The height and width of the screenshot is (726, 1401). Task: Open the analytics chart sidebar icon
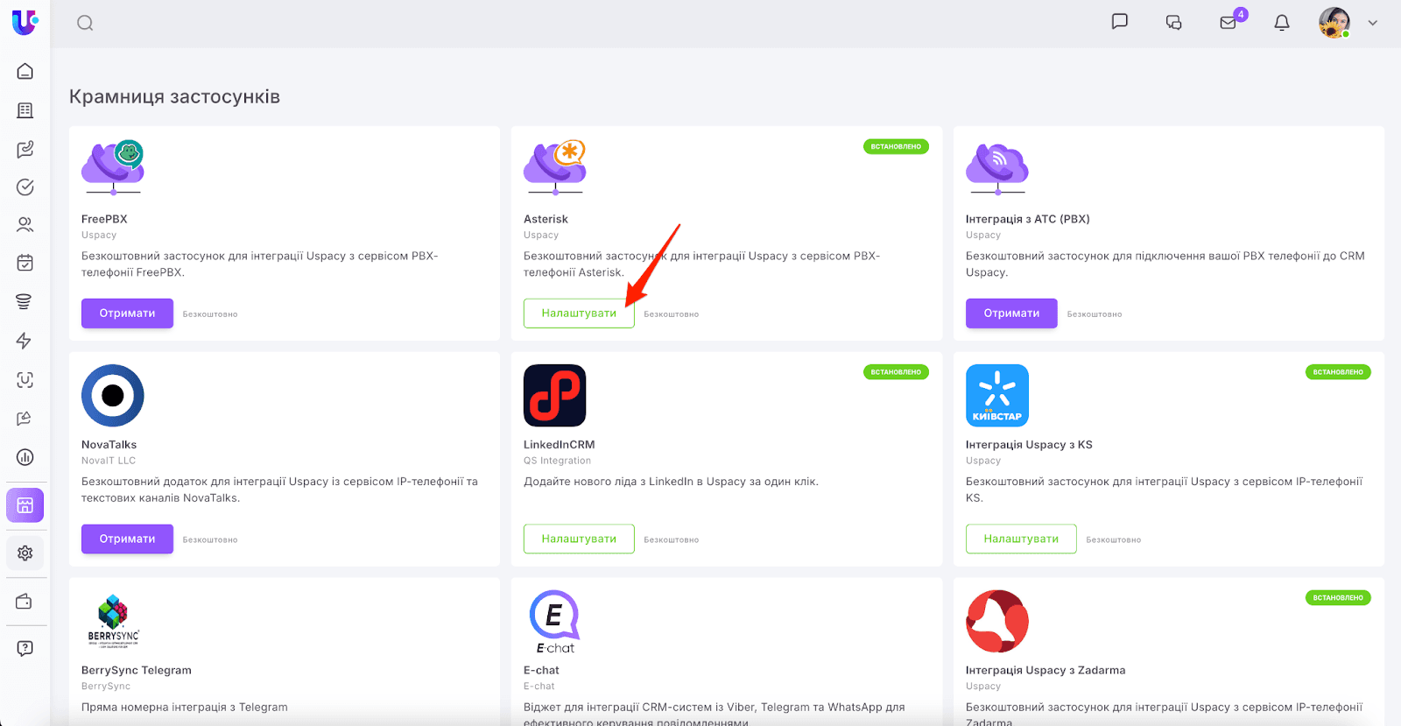click(25, 457)
